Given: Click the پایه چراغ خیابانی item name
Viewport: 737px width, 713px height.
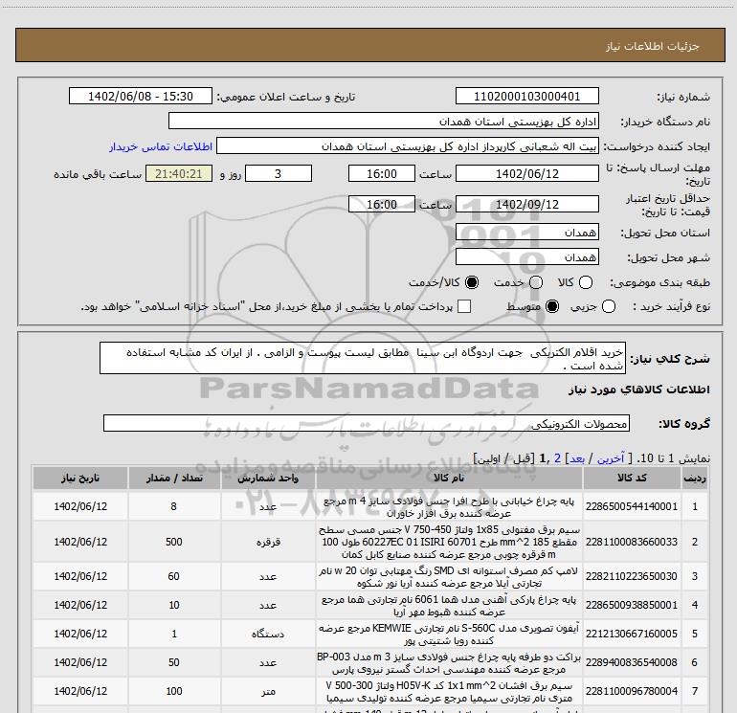Looking at the screenshot, I should pyautogui.click(x=449, y=506).
